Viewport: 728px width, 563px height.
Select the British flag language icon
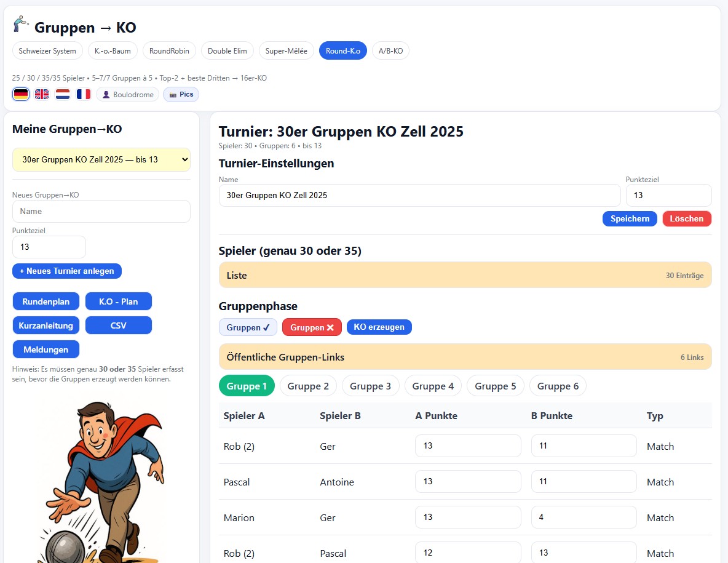42,94
